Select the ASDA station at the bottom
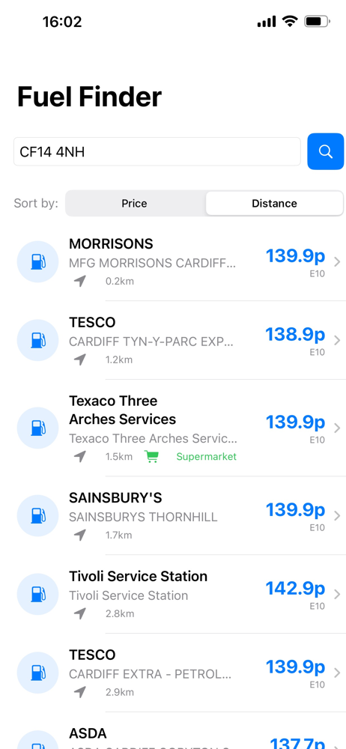 tap(173, 731)
